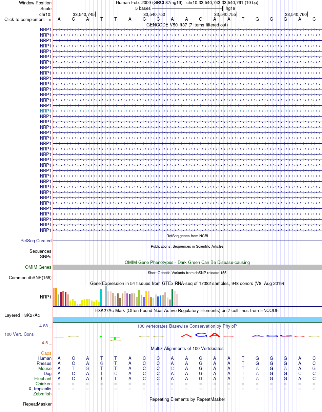Click the Common dbSNP(155) label
Viewport: 322px width, 412px height.
30,277
